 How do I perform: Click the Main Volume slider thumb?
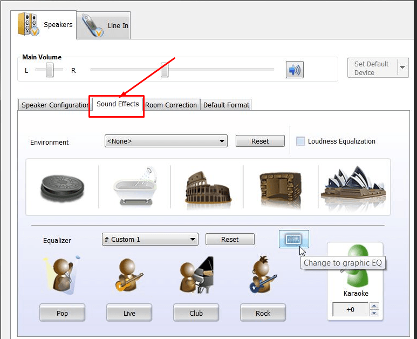point(165,70)
